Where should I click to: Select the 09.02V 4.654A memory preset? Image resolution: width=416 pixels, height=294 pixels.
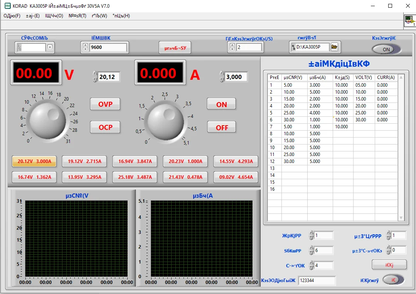pyautogui.click(x=236, y=177)
